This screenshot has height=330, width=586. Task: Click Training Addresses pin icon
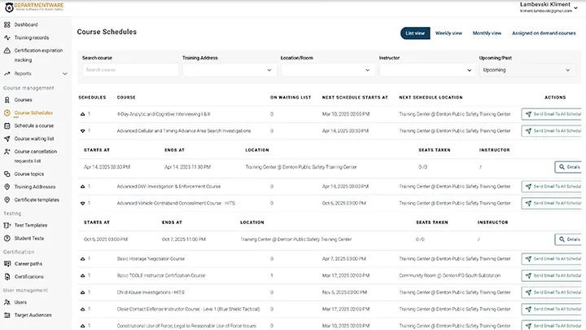point(7,187)
